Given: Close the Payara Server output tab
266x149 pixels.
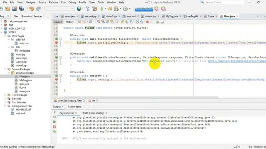Looking at the screenshot, I should pos(76,113).
